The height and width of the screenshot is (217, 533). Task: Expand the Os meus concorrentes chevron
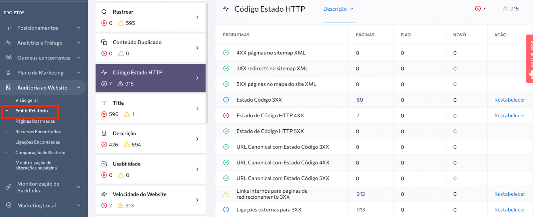click(x=79, y=58)
